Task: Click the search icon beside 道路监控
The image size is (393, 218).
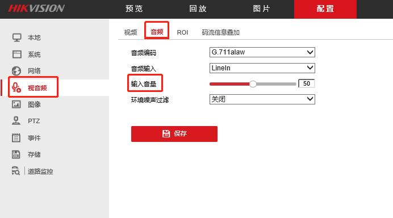Action: pyautogui.click(x=16, y=171)
